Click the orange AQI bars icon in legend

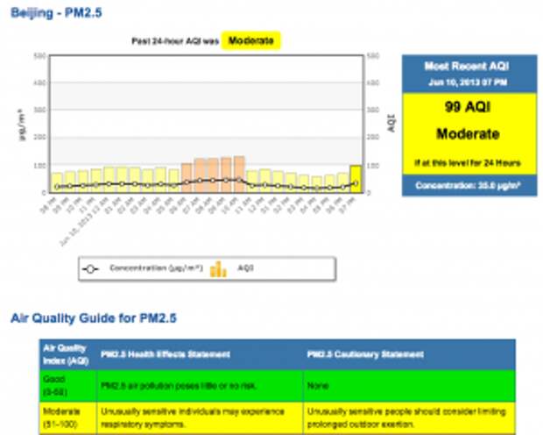point(218,269)
